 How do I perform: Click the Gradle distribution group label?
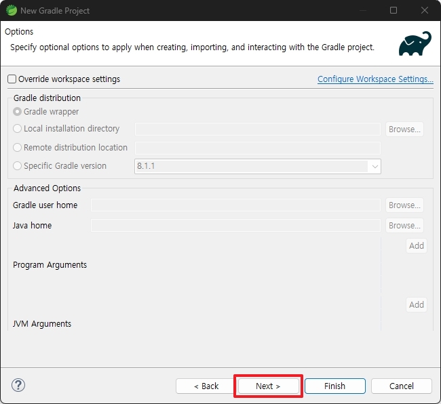coord(47,98)
